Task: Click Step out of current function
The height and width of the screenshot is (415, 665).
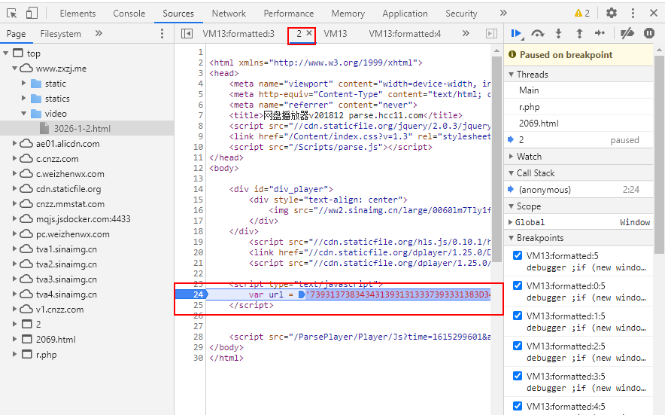Action: point(578,33)
